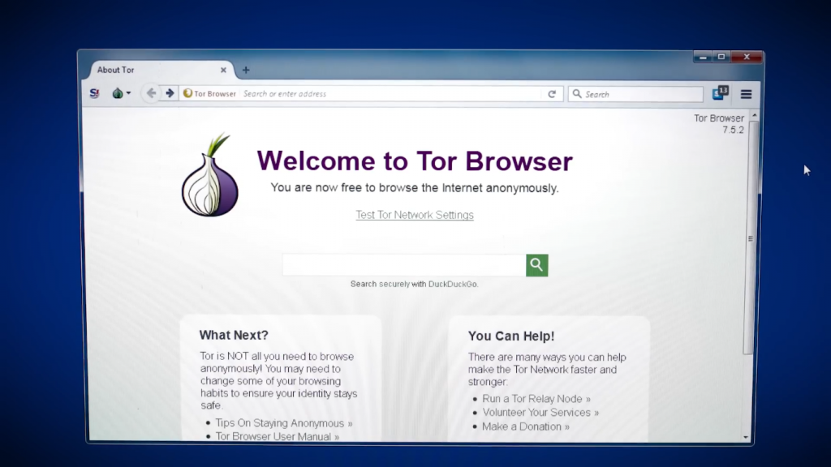Click the scrollbar down arrow
This screenshot has height=467, width=831.
click(747, 437)
